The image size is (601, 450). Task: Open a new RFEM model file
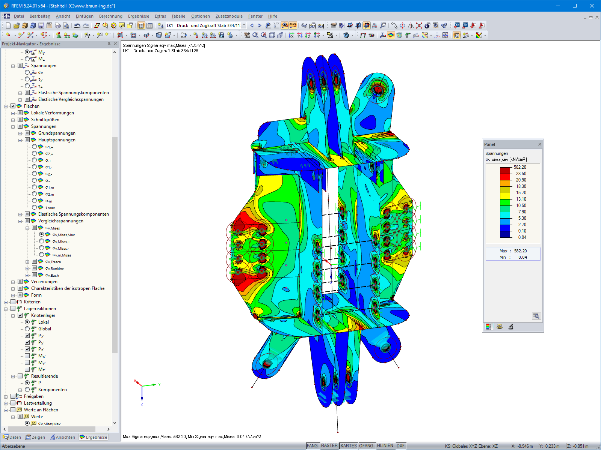pos(8,25)
